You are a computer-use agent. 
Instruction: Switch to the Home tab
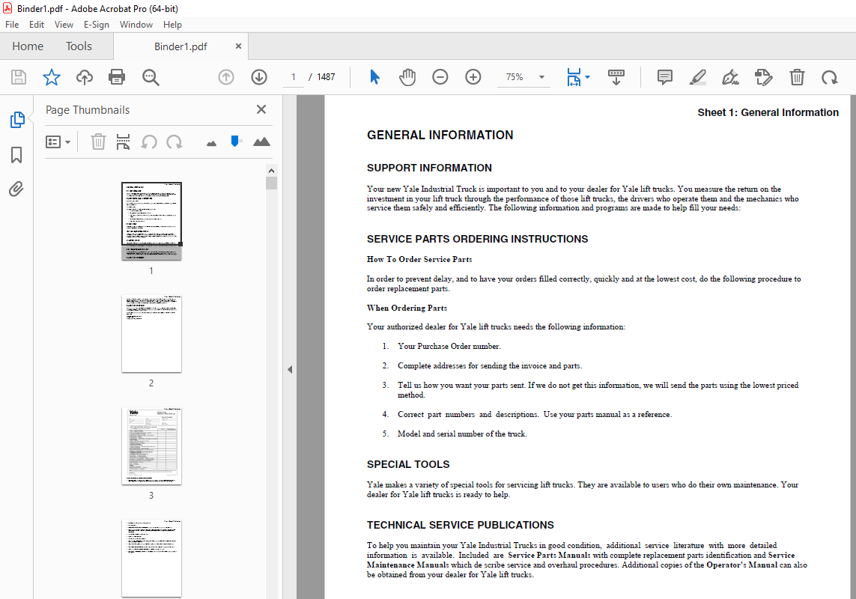point(28,46)
